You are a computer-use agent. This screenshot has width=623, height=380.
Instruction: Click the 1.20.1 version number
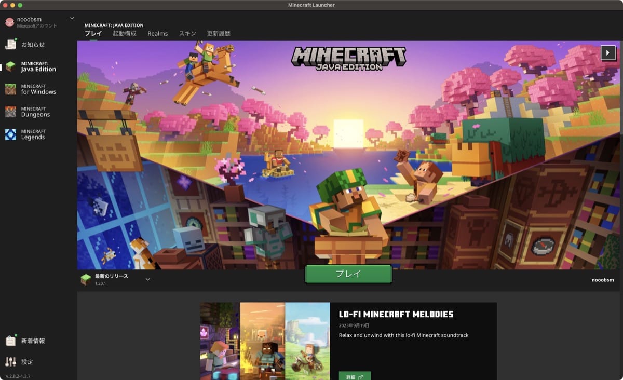[101, 284]
